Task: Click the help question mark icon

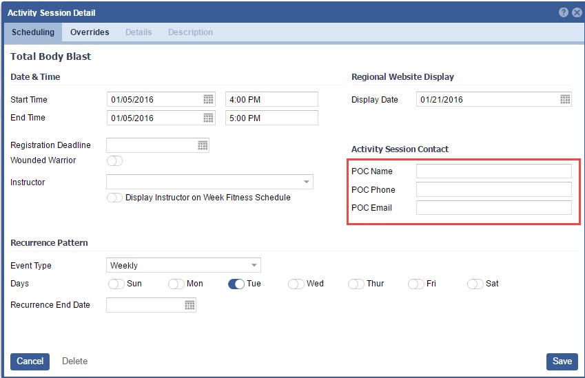Action: click(564, 12)
